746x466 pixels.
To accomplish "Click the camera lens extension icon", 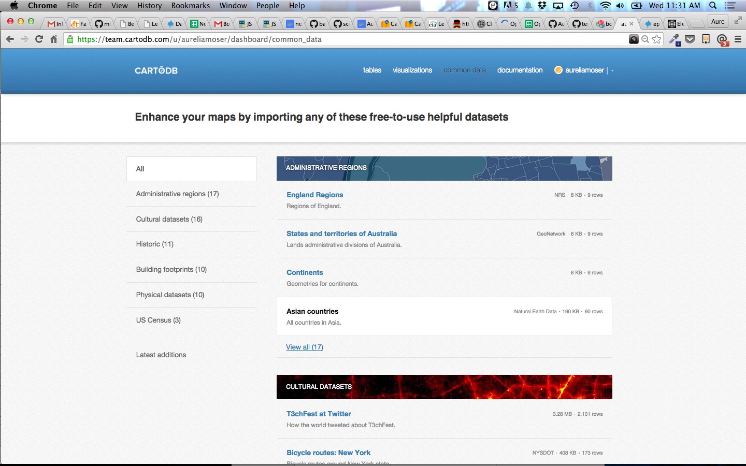I will pos(634,39).
